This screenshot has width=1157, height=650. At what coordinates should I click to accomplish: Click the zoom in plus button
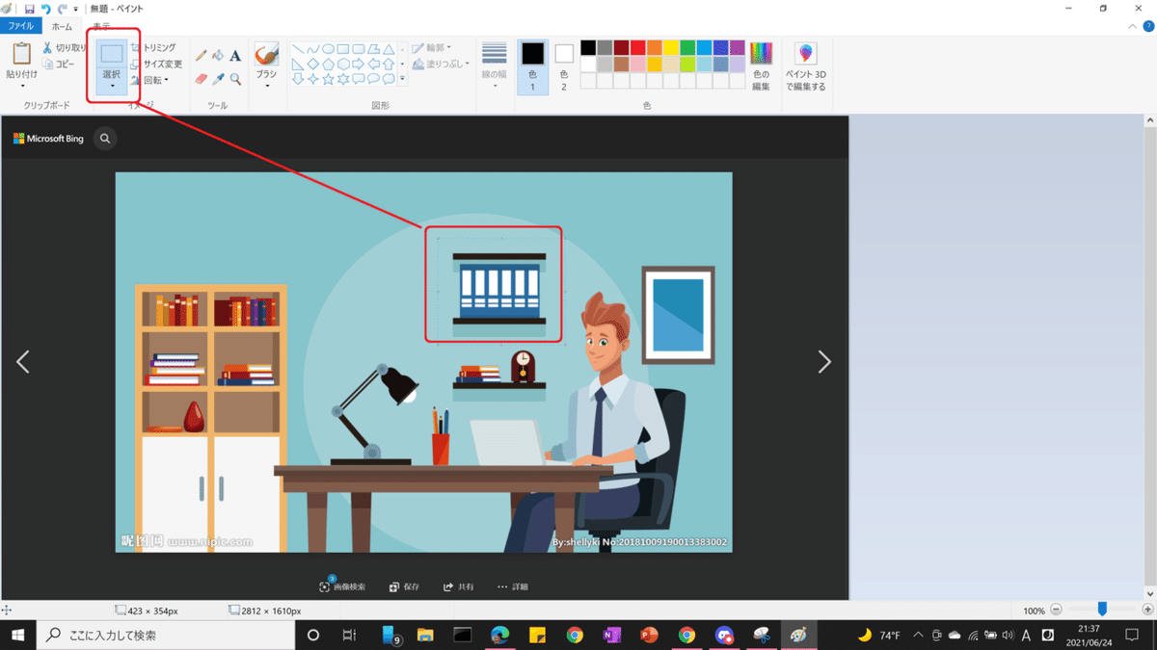coord(1147,611)
